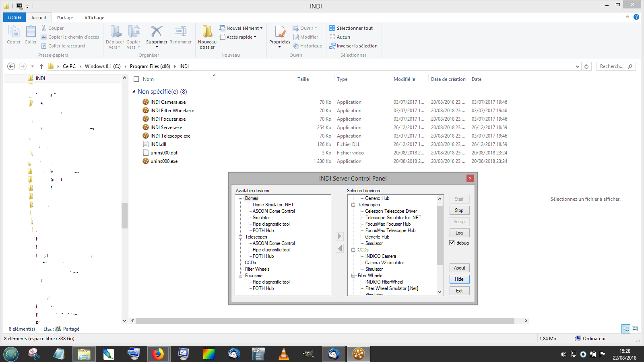The height and width of the screenshot is (362, 644).
Task: Go up one folder level arrow
Action: point(41,66)
